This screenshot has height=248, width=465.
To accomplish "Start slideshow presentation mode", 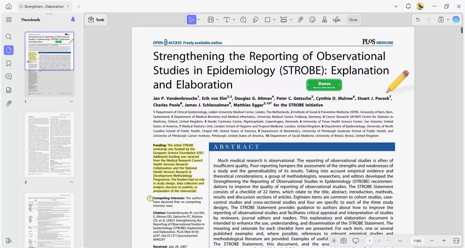I will [356, 241].
